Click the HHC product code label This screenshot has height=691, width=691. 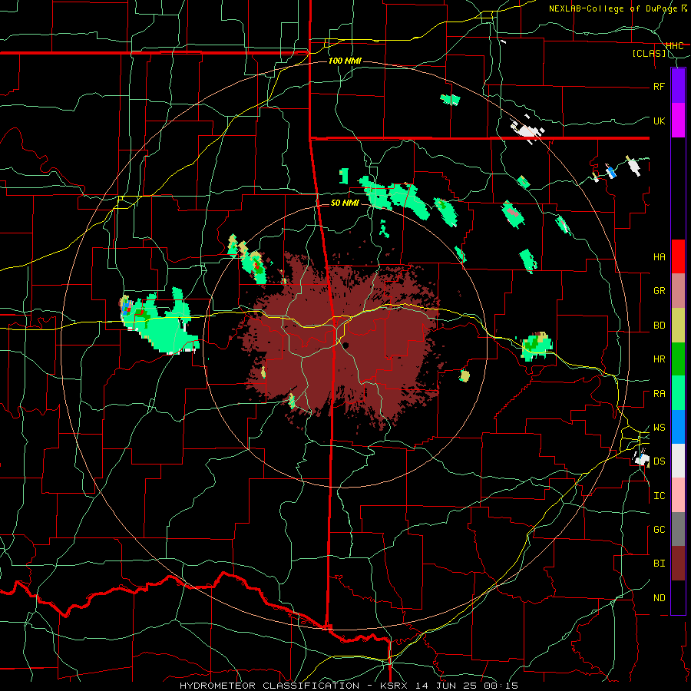675,46
